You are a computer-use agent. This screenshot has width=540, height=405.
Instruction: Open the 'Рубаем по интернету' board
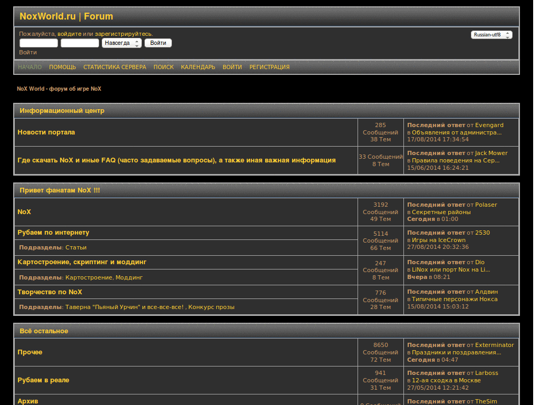click(53, 233)
